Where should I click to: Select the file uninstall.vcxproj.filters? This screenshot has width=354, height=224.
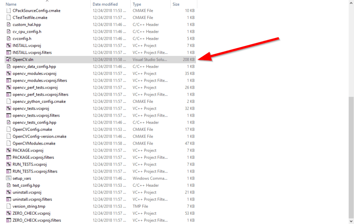(x=32, y=199)
